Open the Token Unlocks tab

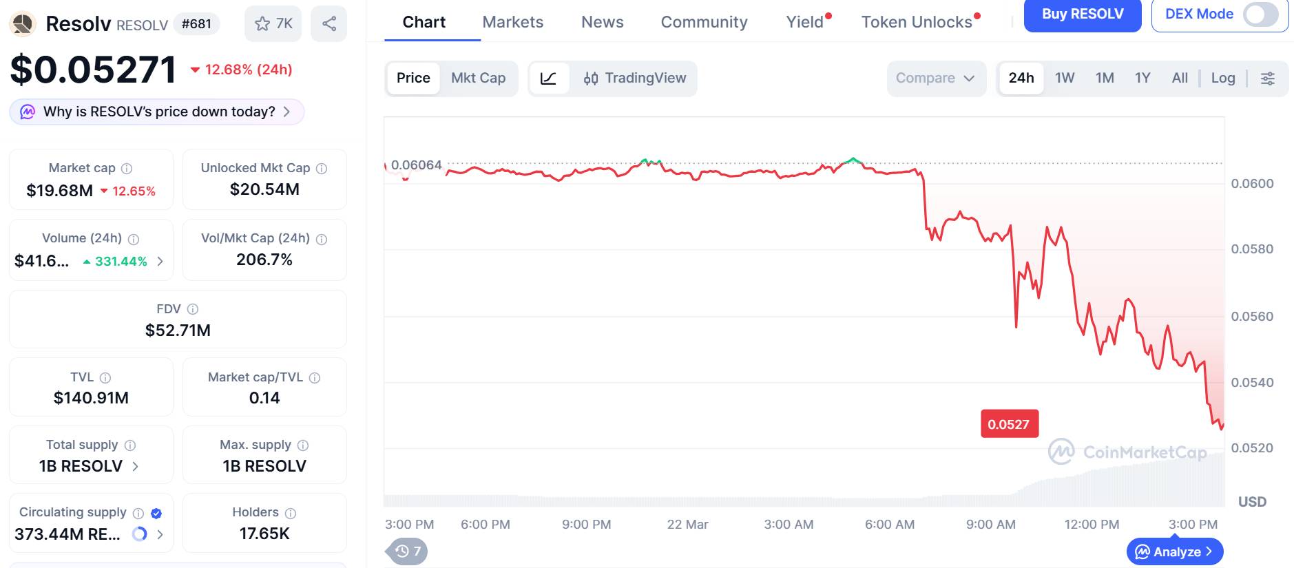916,21
